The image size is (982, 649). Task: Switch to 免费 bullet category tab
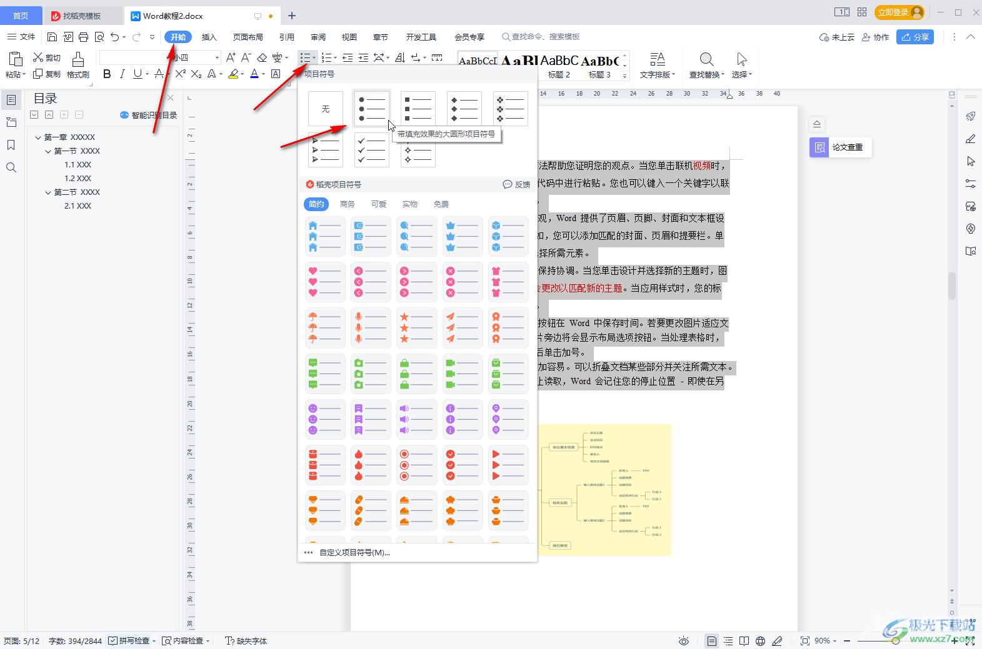click(x=441, y=204)
